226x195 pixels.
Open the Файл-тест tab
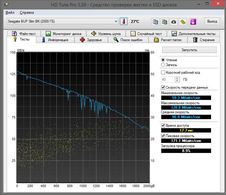24,34
